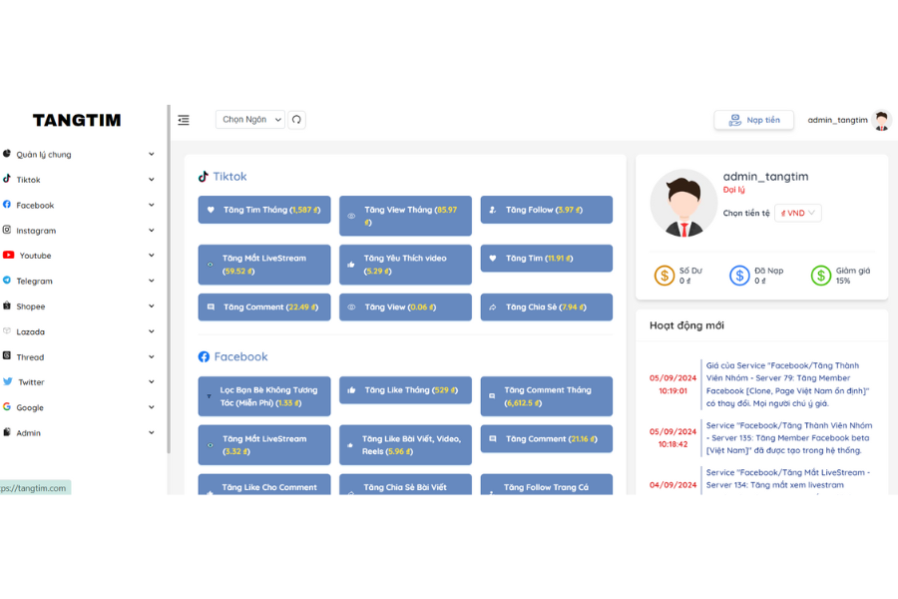Click Tăng Follow Tiktok service button
Viewport: 898px width, 599px height.
[546, 211]
